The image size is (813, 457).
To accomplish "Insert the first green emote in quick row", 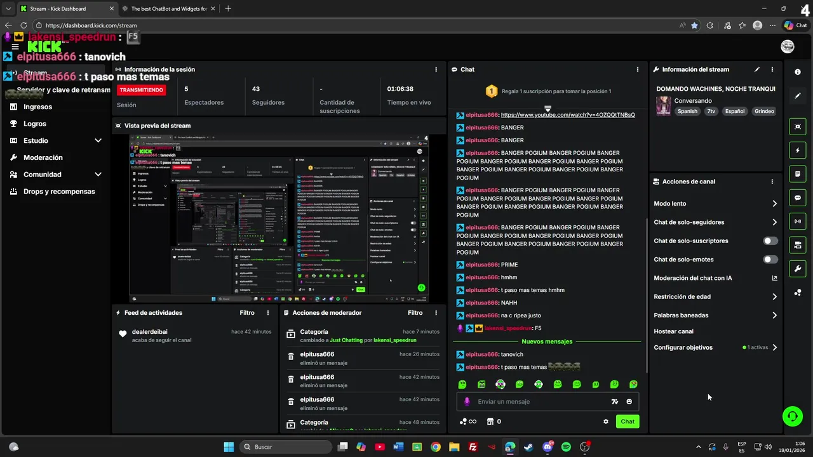I will coord(462,385).
